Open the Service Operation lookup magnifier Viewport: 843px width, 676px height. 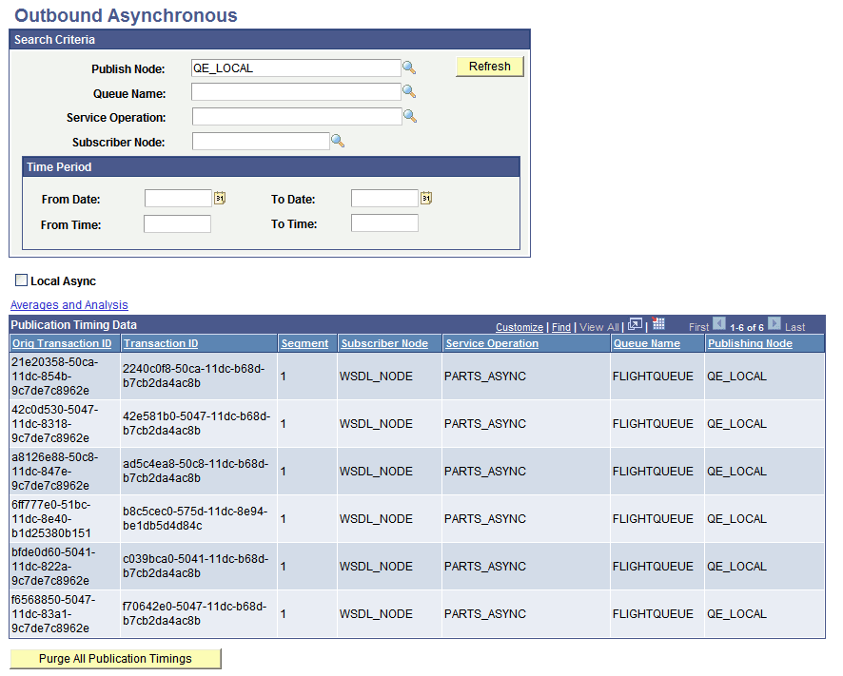(x=410, y=115)
